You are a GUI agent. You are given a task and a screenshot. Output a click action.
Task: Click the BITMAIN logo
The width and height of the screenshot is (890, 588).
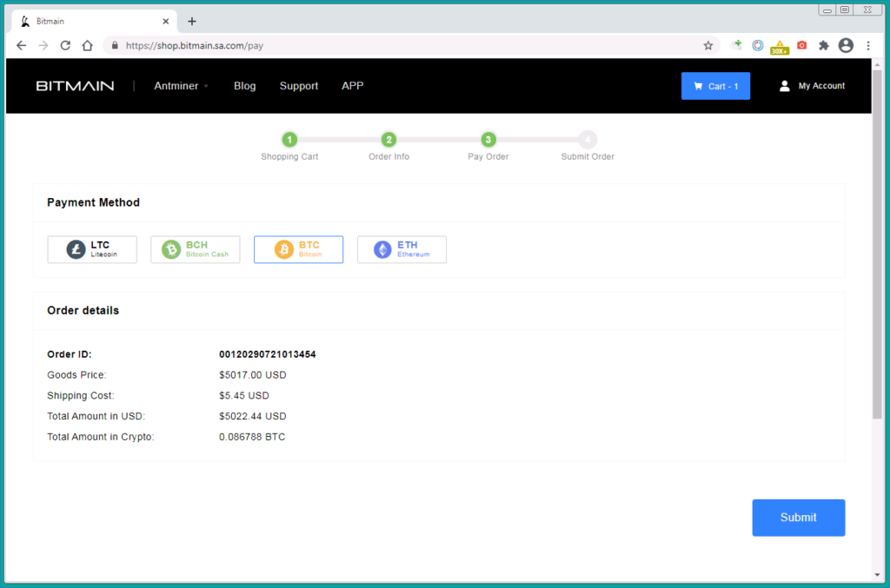(x=75, y=86)
